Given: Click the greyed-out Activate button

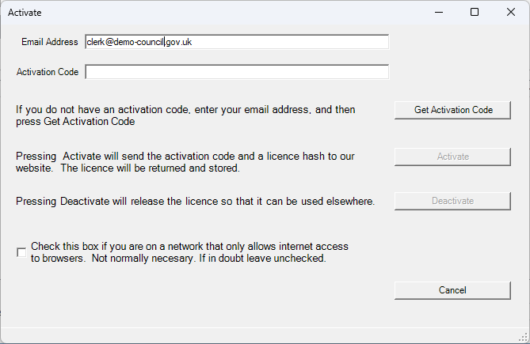Looking at the screenshot, I should click(x=452, y=157).
